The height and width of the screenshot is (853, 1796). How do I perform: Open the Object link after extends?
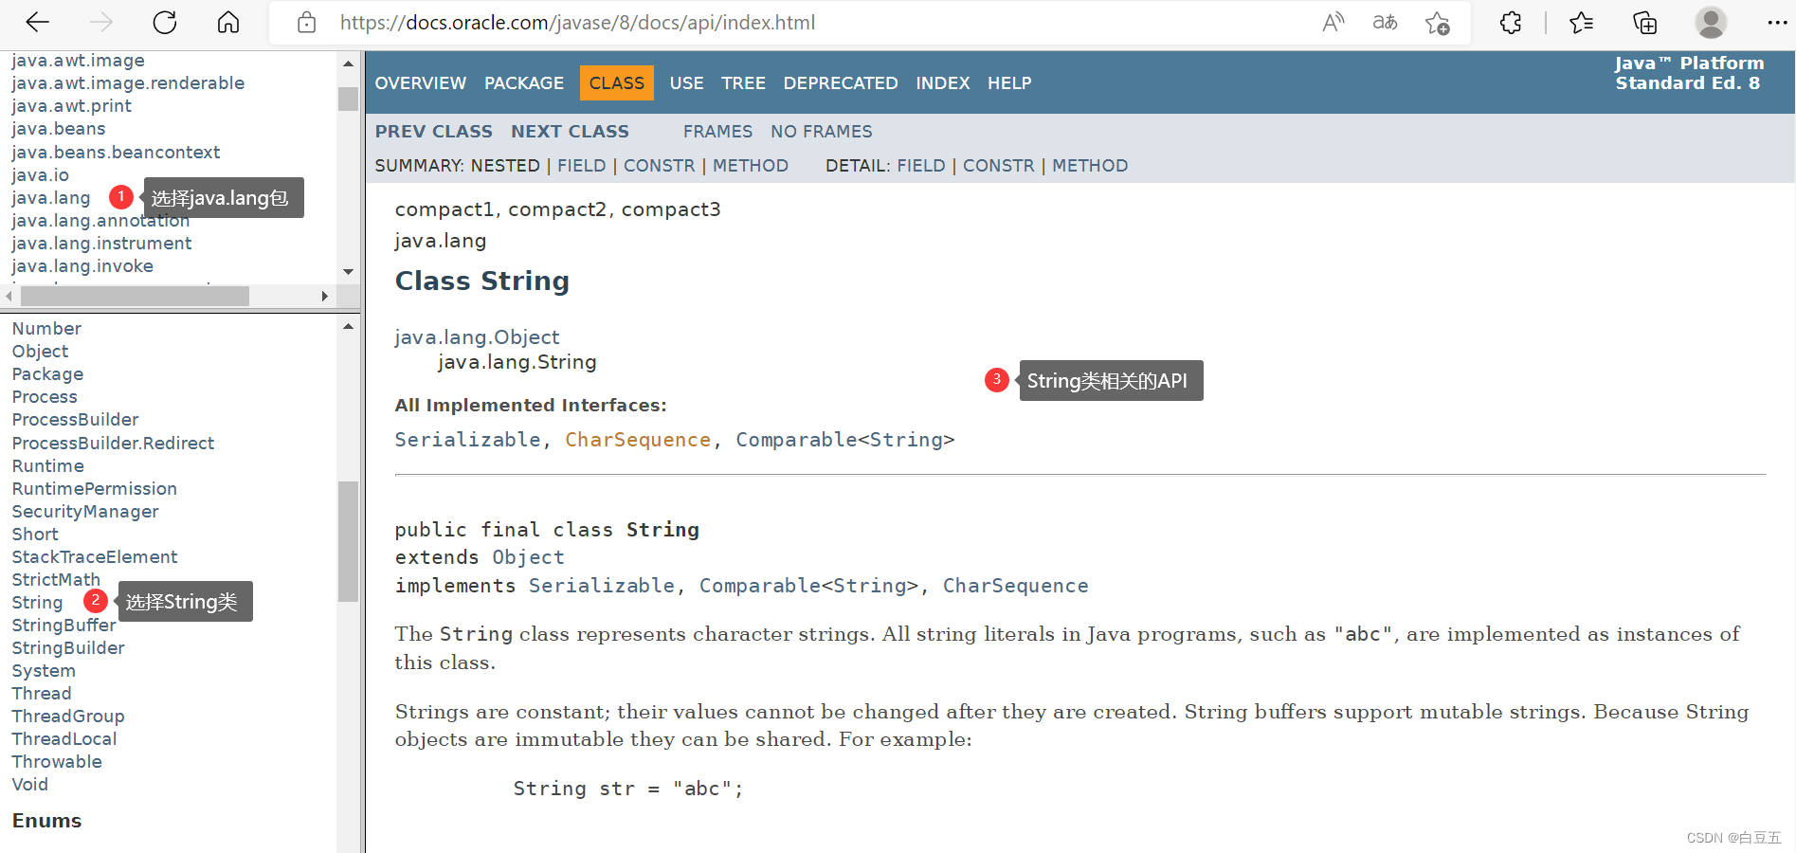point(528,557)
